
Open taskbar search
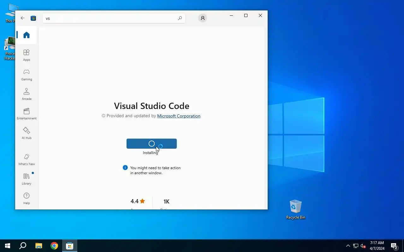(23, 246)
